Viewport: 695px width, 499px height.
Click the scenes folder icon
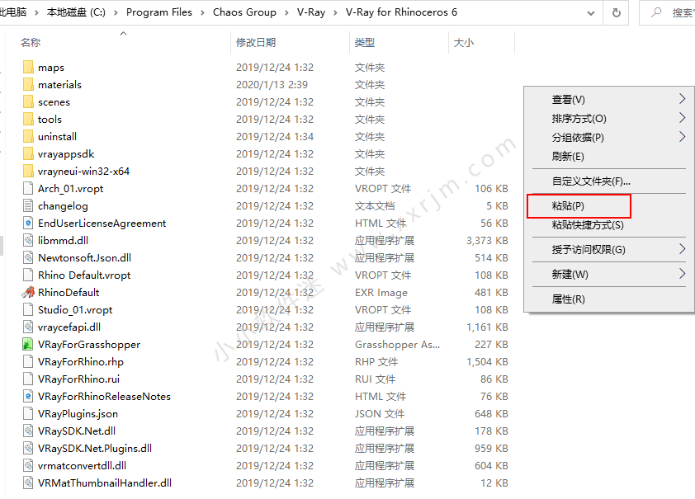pyautogui.click(x=28, y=101)
